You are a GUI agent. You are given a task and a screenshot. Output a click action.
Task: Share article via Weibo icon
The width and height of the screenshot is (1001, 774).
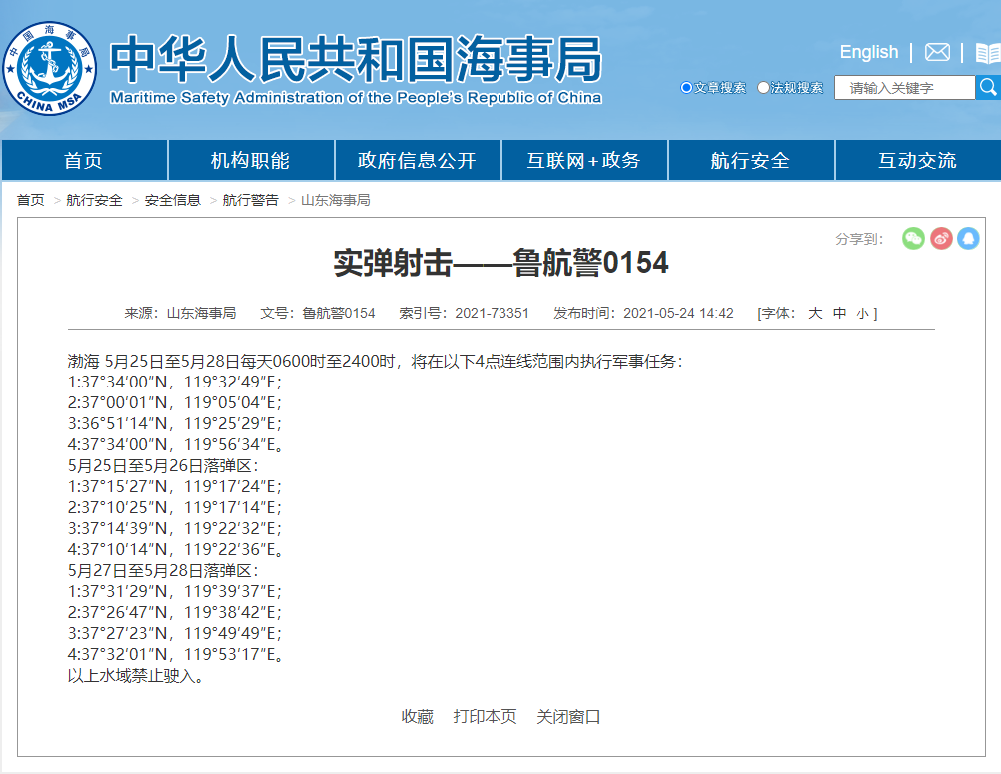(941, 238)
